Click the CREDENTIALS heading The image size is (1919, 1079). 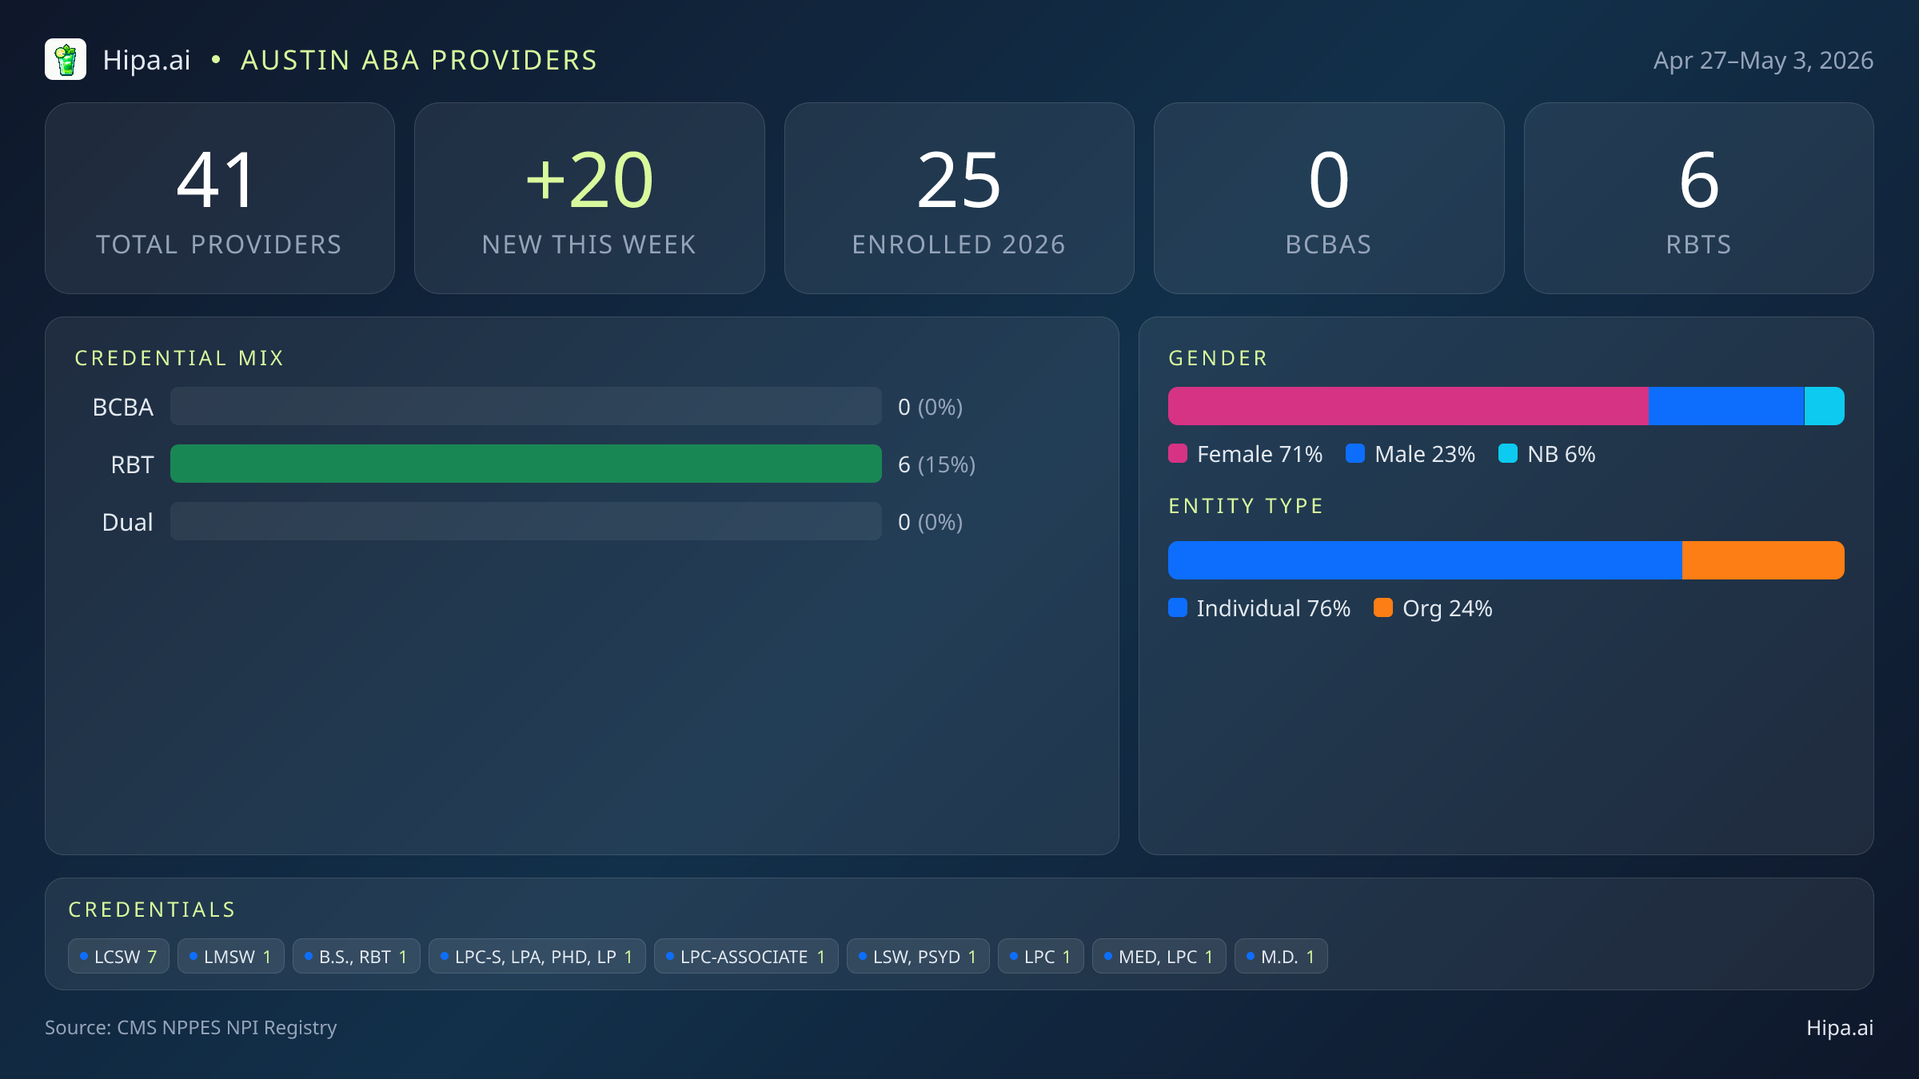(152, 910)
